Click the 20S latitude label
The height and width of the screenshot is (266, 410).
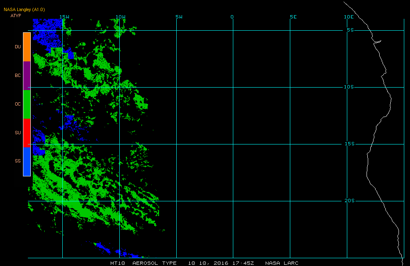coord(350,201)
